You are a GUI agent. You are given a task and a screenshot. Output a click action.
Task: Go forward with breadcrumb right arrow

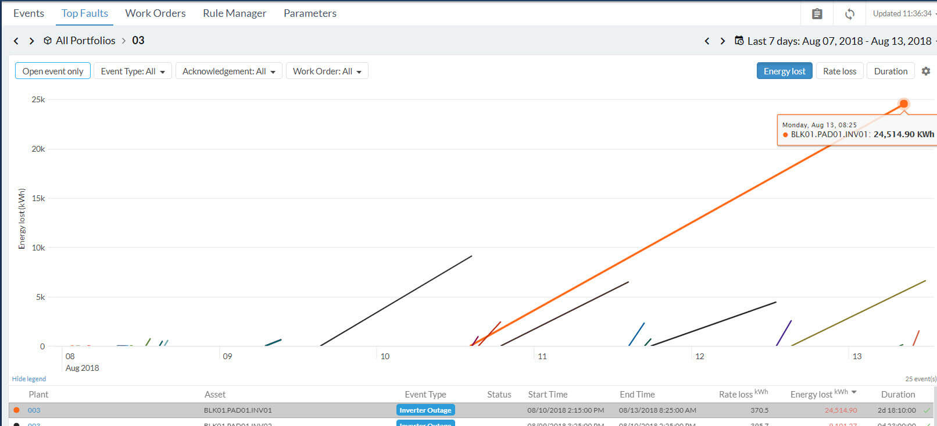tap(31, 41)
